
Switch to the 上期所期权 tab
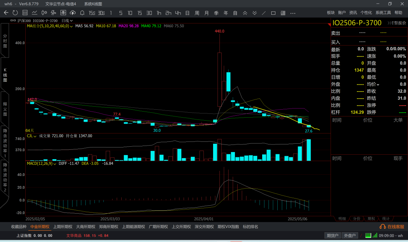point(63,227)
